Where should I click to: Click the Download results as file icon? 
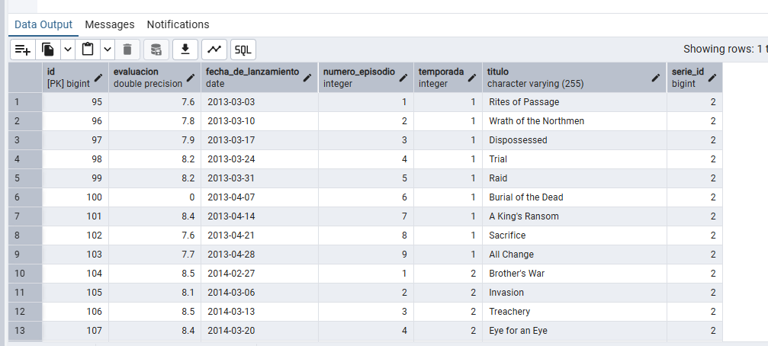tap(185, 50)
